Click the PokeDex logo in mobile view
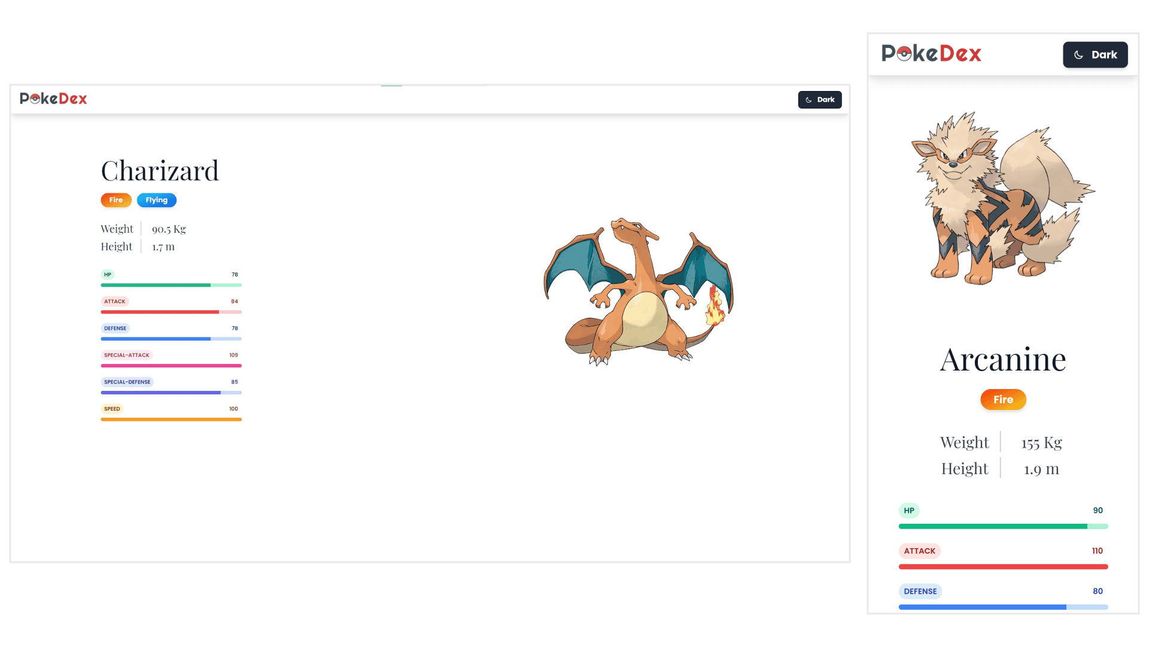 (931, 54)
